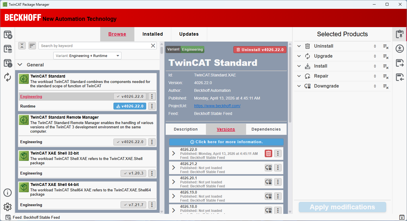Select the Engineering variant link of TwinCAT Standard
Viewport: 407px width, 221px height.
[x=31, y=96]
